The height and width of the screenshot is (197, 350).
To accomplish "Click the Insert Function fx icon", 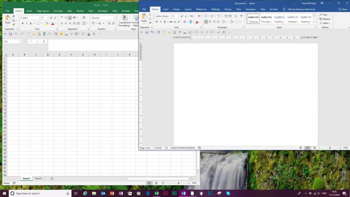I will (x=44, y=42).
